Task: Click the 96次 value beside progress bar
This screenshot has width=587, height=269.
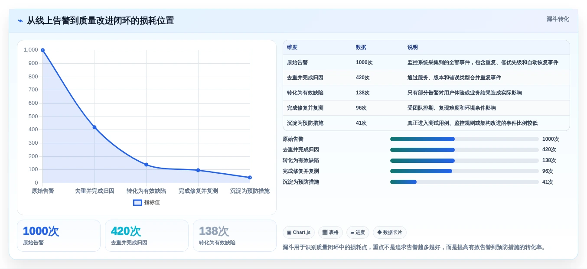Action: 548,171
